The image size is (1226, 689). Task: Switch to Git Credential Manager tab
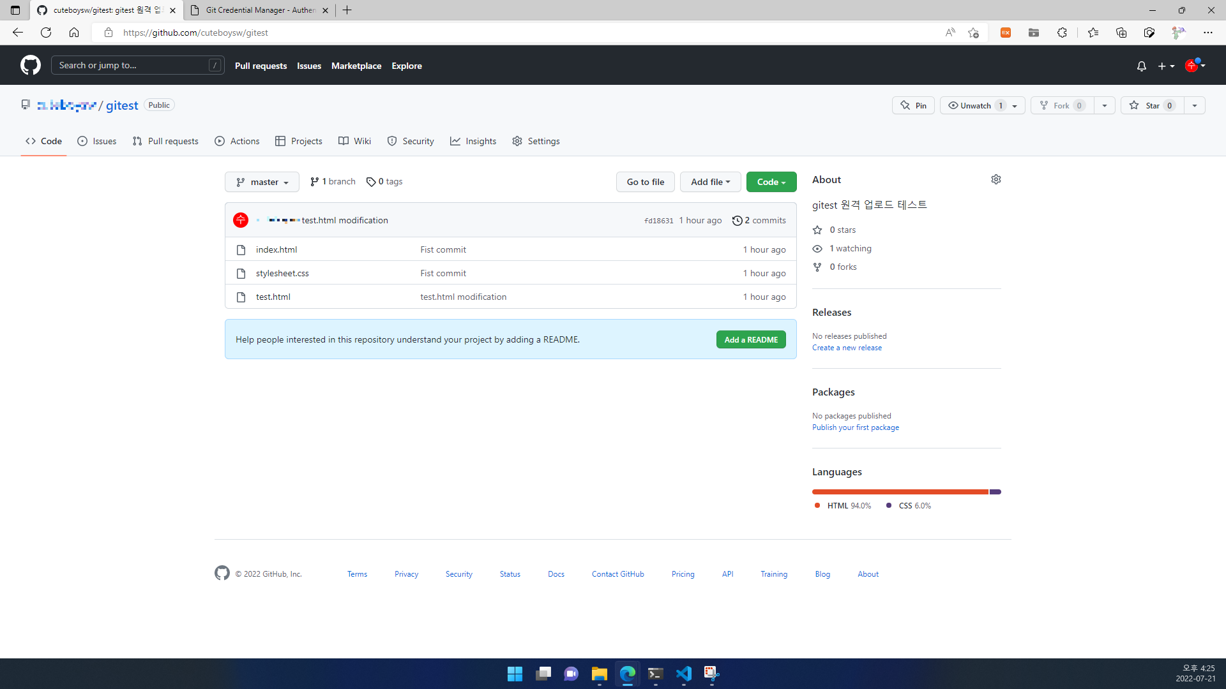click(x=259, y=10)
